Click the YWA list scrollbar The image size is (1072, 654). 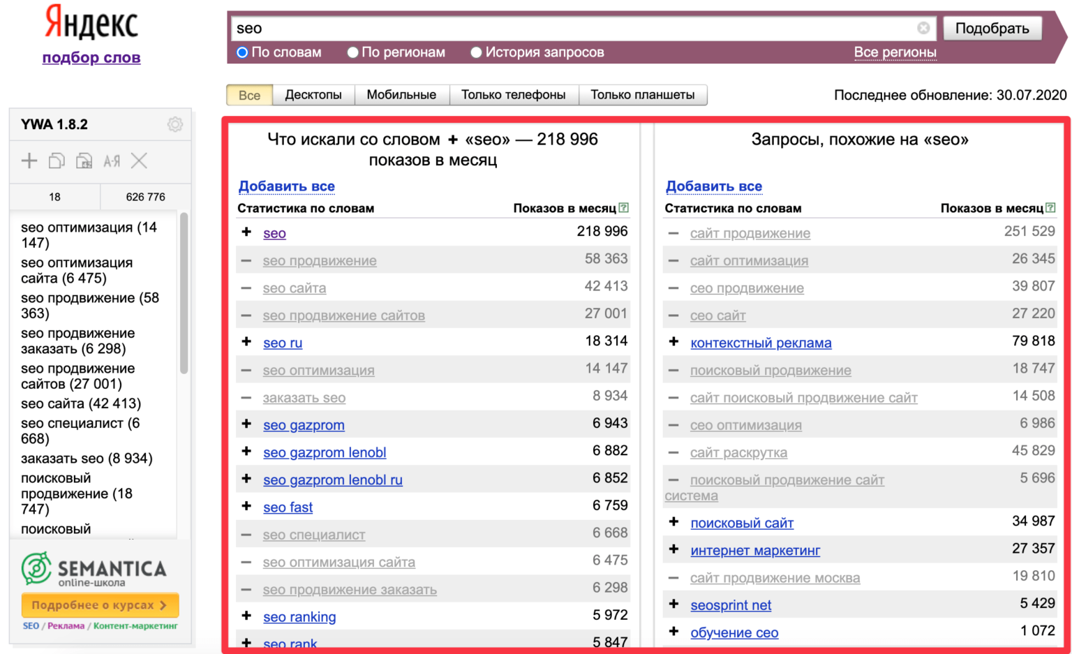(x=184, y=293)
